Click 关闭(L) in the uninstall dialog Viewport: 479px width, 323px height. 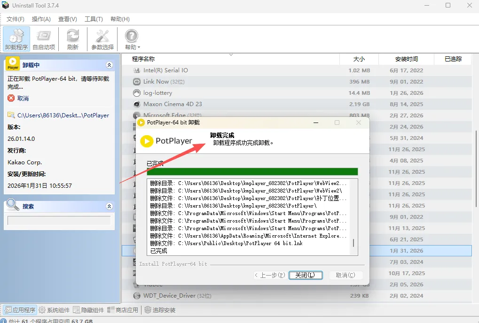pos(306,275)
